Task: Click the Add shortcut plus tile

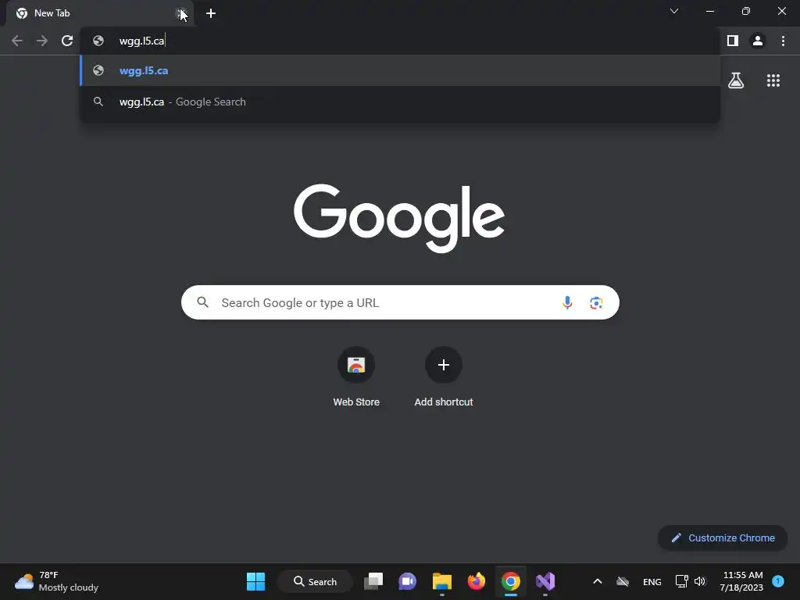Action: 444,365
